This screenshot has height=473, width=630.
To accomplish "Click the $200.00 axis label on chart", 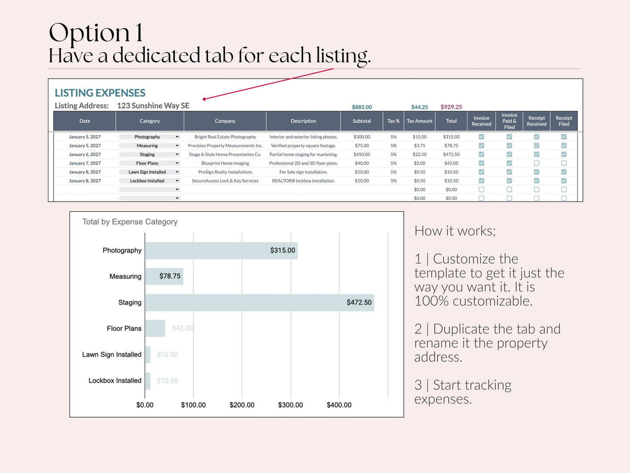I will [x=242, y=405].
